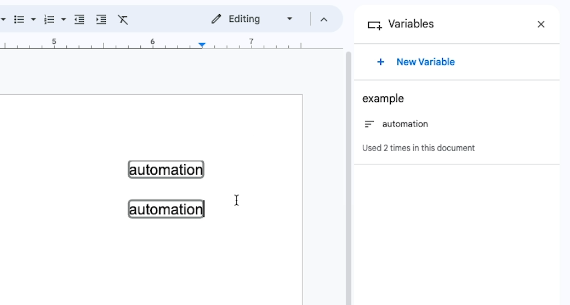Select the 'example' variable name
Image resolution: width=570 pixels, height=305 pixels.
tap(383, 99)
